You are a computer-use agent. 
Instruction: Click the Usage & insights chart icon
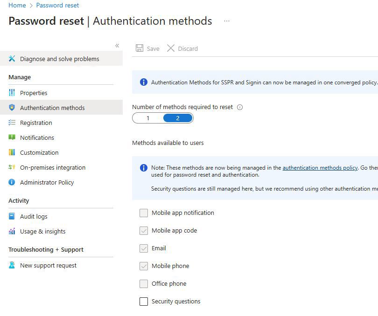tap(11, 231)
